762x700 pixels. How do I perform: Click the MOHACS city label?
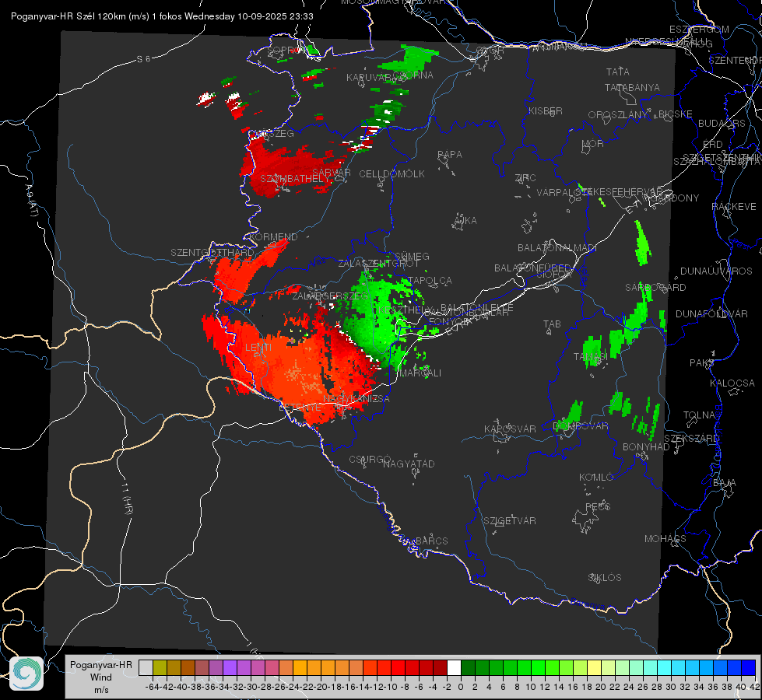pyautogui.click(x=665, y=539)
